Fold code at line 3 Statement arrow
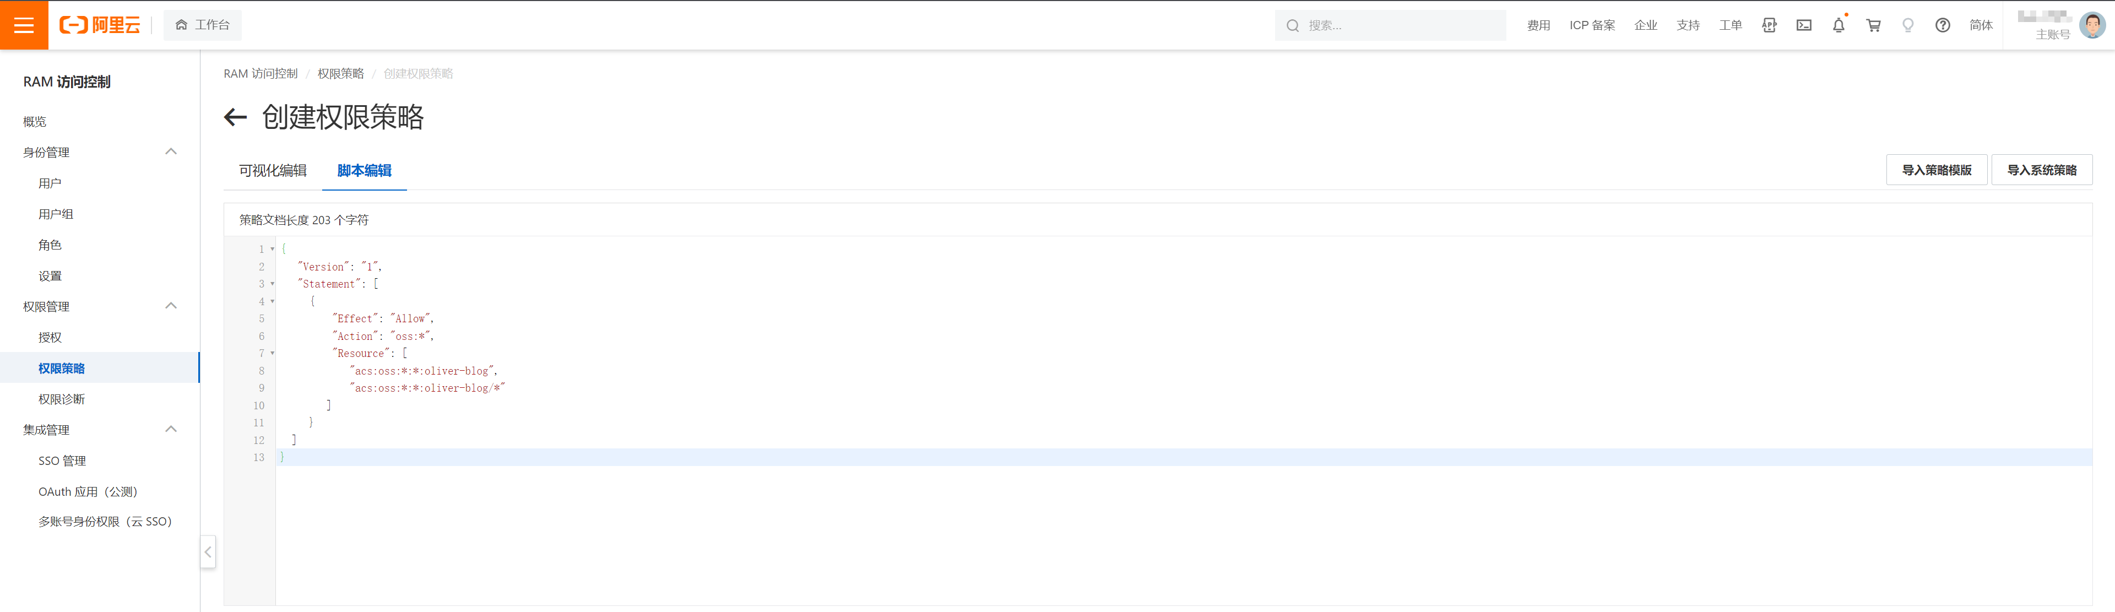Viewport: 2115px width, 612px height. click(x=273, y=284)
